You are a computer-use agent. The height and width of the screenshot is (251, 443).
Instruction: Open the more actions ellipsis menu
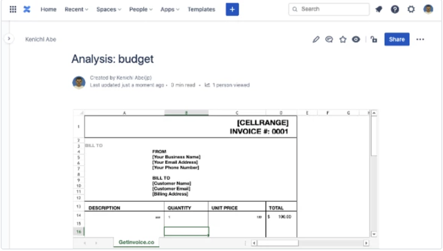(420, 39)
